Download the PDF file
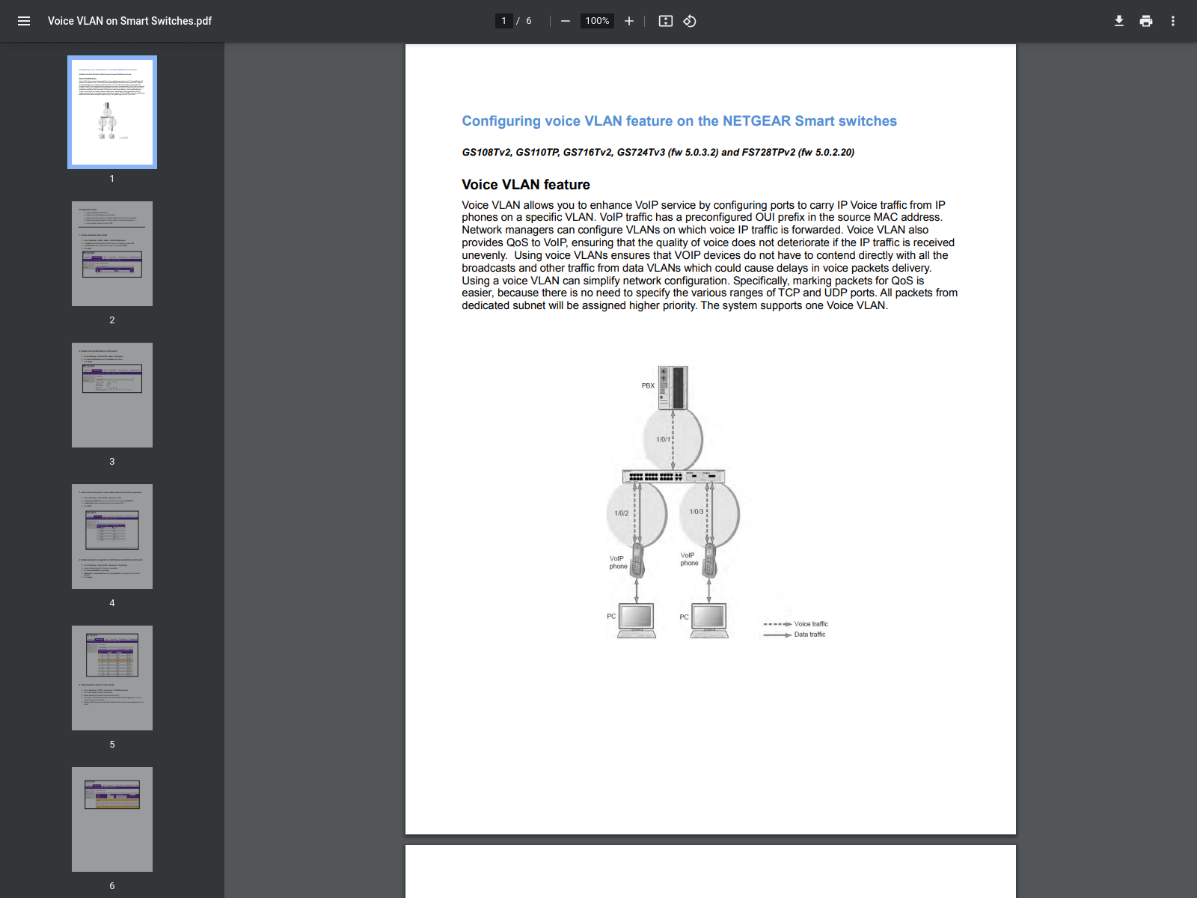The height and width of the screenshot is (898, 1197). [1119, 21]
